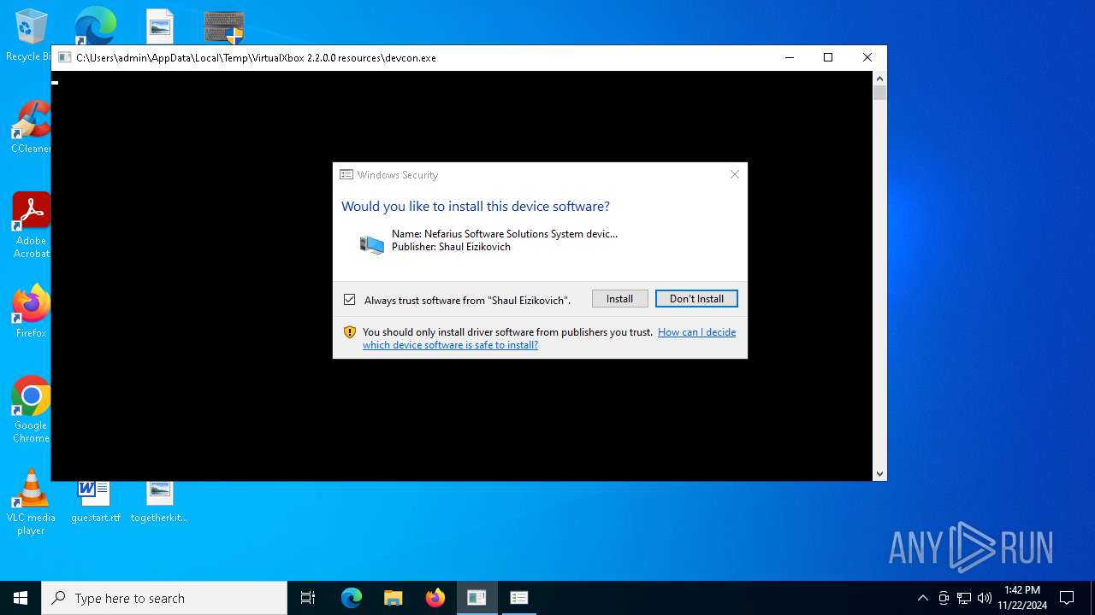Screen dimensions: 1095x615
Task: Select the Recycle Bin desktop icon
Action: click(x=31, y=36)
